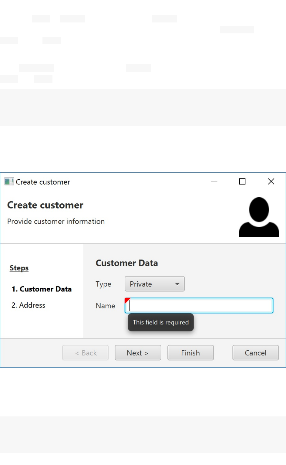Open the Type dropdown showing Private

(155, 284)
